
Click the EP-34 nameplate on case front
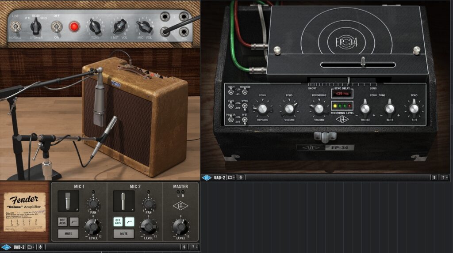click(325, 148)
